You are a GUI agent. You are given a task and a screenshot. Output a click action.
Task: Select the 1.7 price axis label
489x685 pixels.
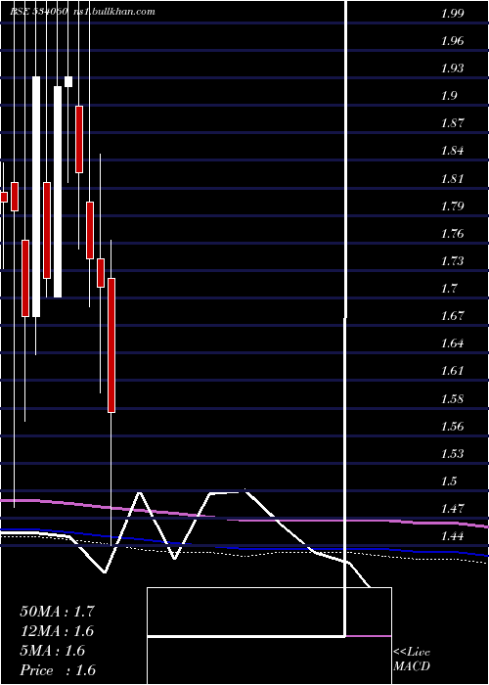[449, 288]
